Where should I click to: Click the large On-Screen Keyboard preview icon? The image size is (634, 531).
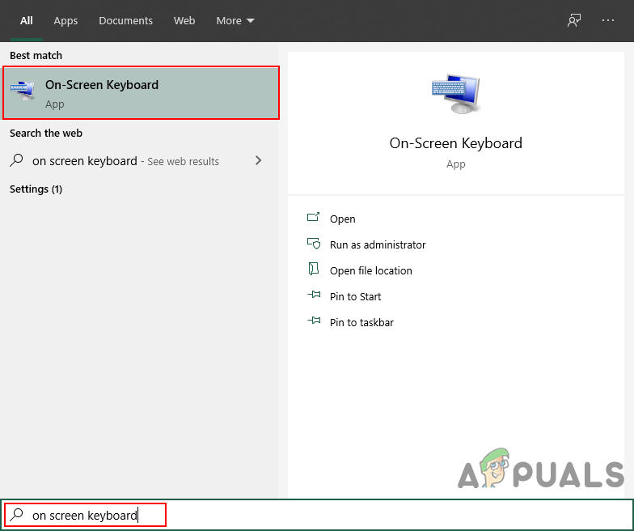(x=456, y=94)
